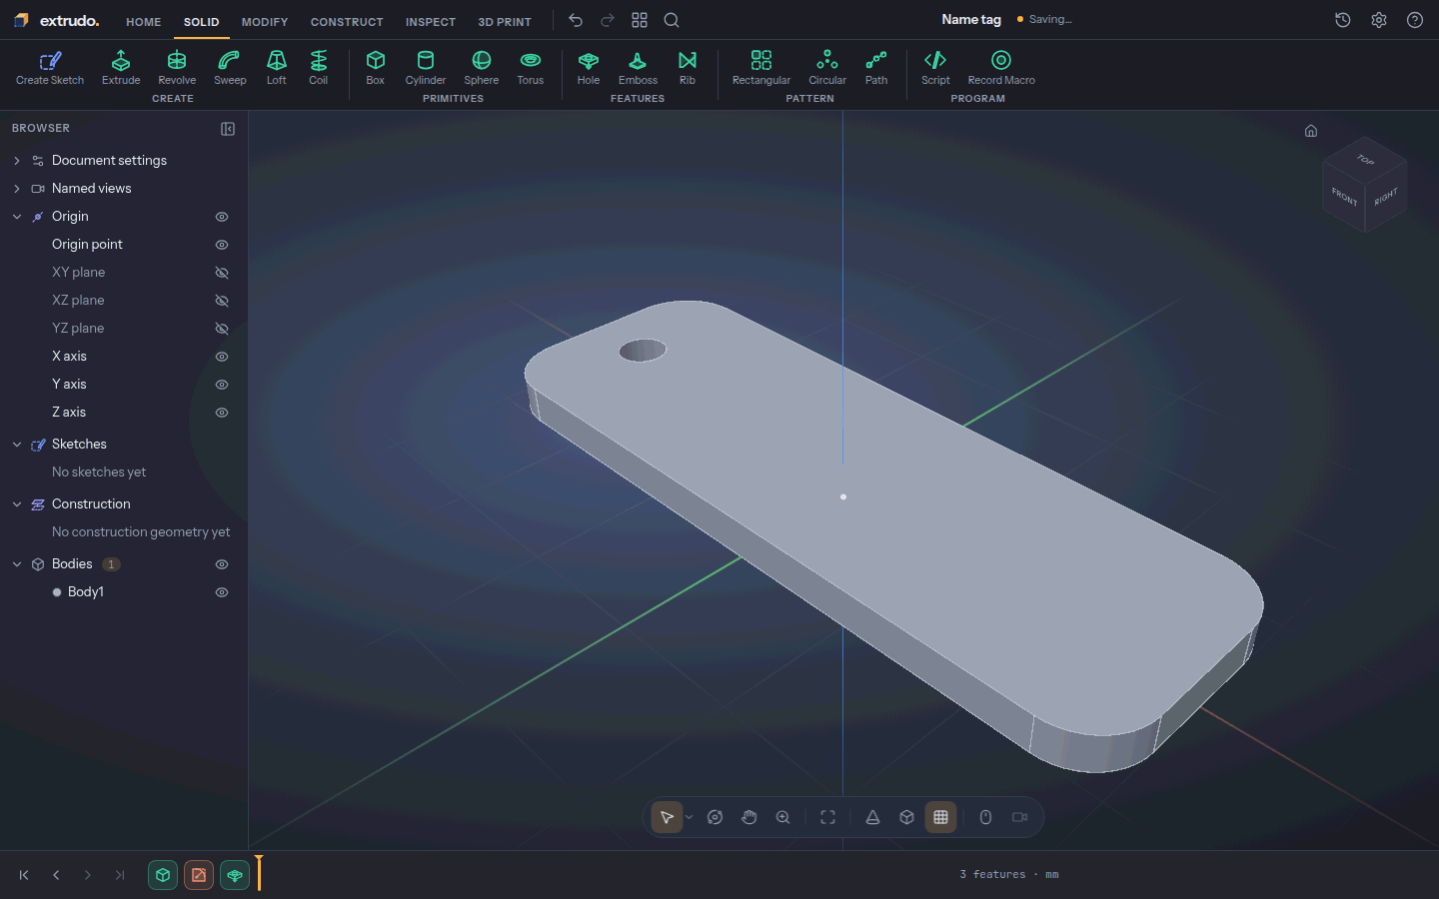
Task: Click the FRONT face of view cube
Action: (x=1344, y=197)
